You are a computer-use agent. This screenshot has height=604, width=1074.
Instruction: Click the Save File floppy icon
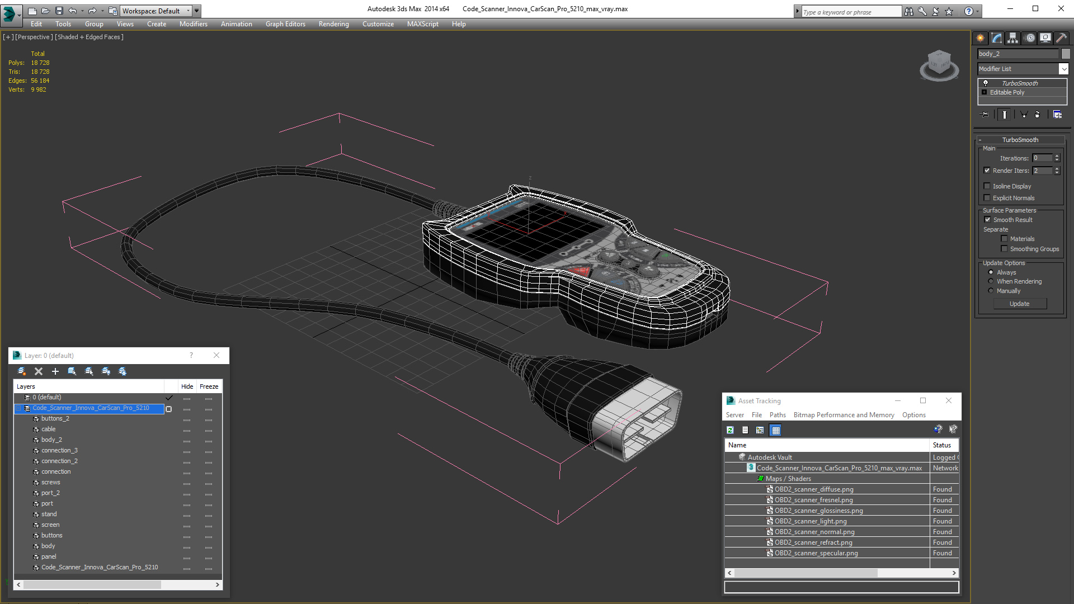pos(59,11)
